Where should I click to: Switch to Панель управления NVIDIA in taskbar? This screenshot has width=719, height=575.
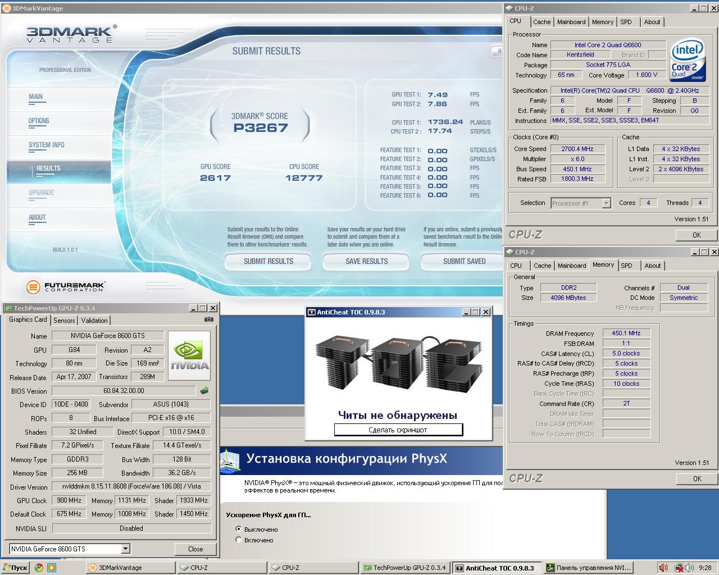tap(589, 568)
